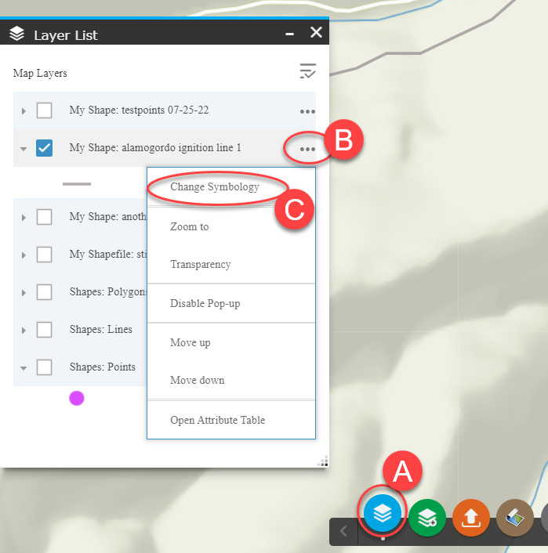Image resolution: width=548 pixels, height=553 pixels.
Task: Uncheck the alamogordo ignition line 1 layer
Action: tap(44, 148)
